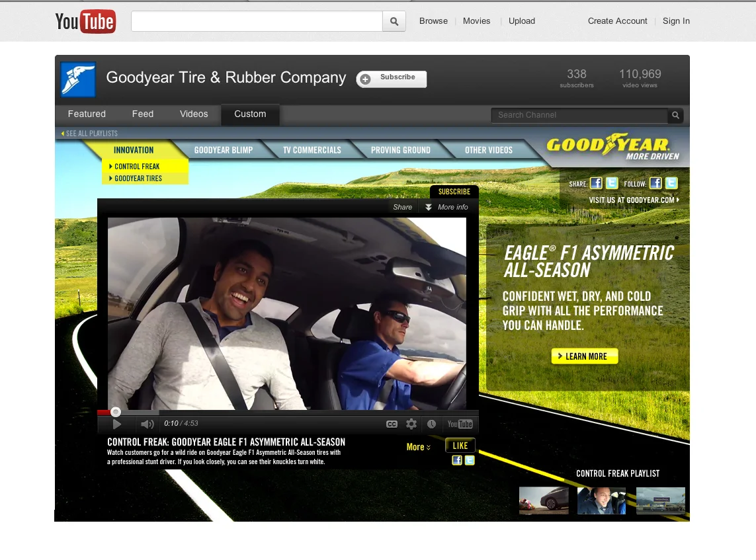Click the Control Freak Playlist label

[x=618, y=474]
